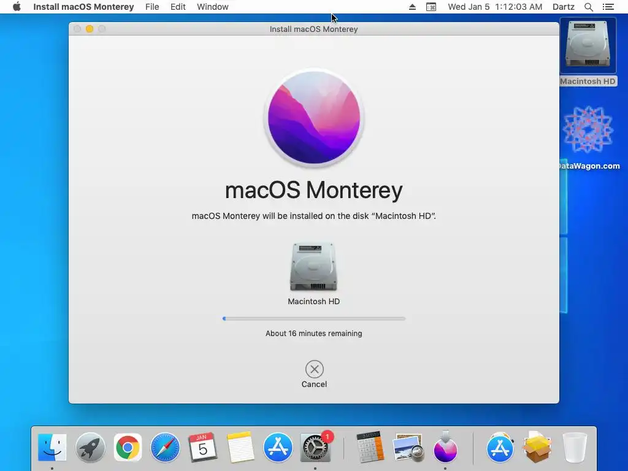Image resolution: width=628 pixels, height=471 pixels.
Task: Open Notes from the Dock
Action: (240, 447)
